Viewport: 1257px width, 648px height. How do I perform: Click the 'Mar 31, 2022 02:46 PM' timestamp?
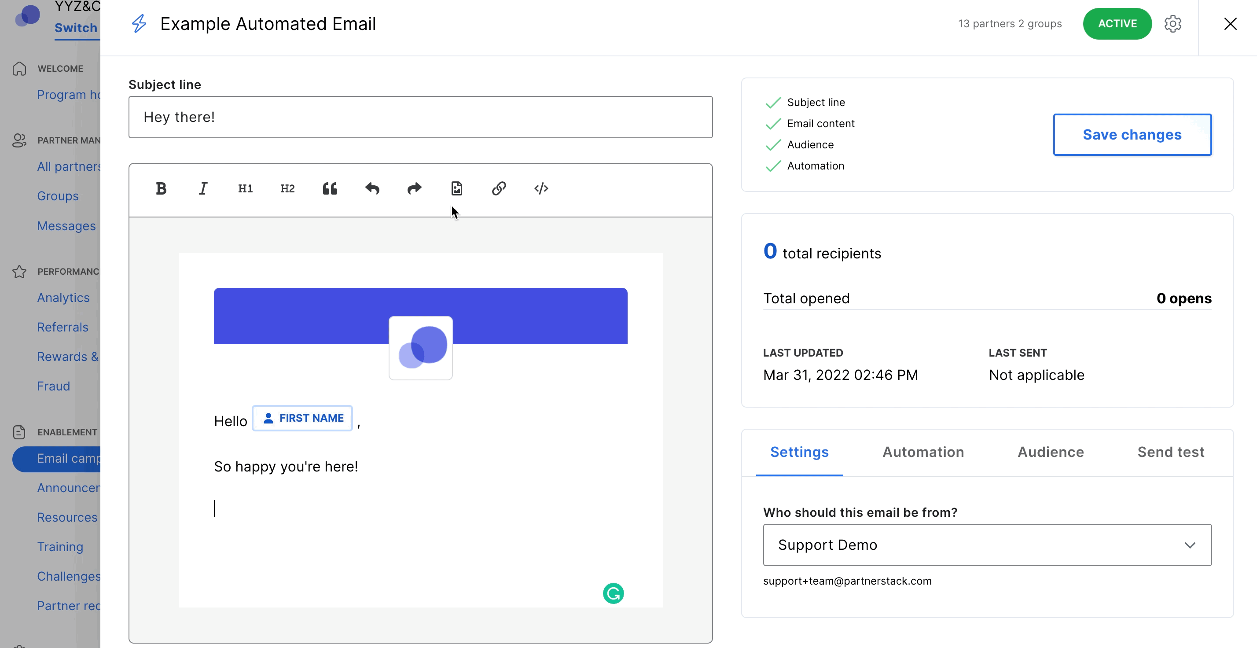click(x=840, y=375)
